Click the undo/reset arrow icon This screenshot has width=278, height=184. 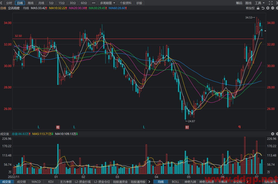[x=263, y=8]
